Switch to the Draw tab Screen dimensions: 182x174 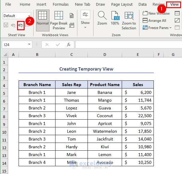tap(100, 4)
